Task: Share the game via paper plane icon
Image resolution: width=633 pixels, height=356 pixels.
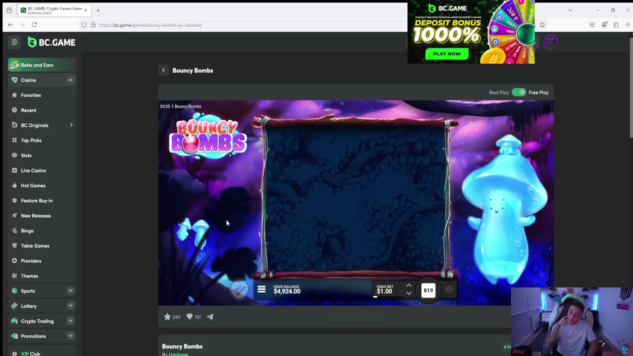Action: tap(210, 317)
